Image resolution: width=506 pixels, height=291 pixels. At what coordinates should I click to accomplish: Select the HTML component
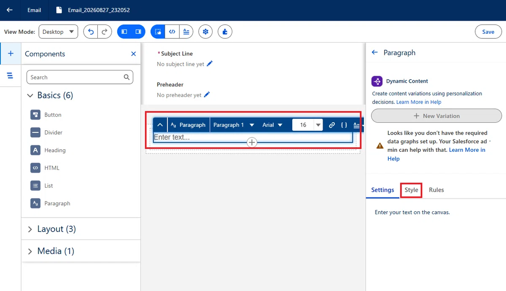point(46,168)
